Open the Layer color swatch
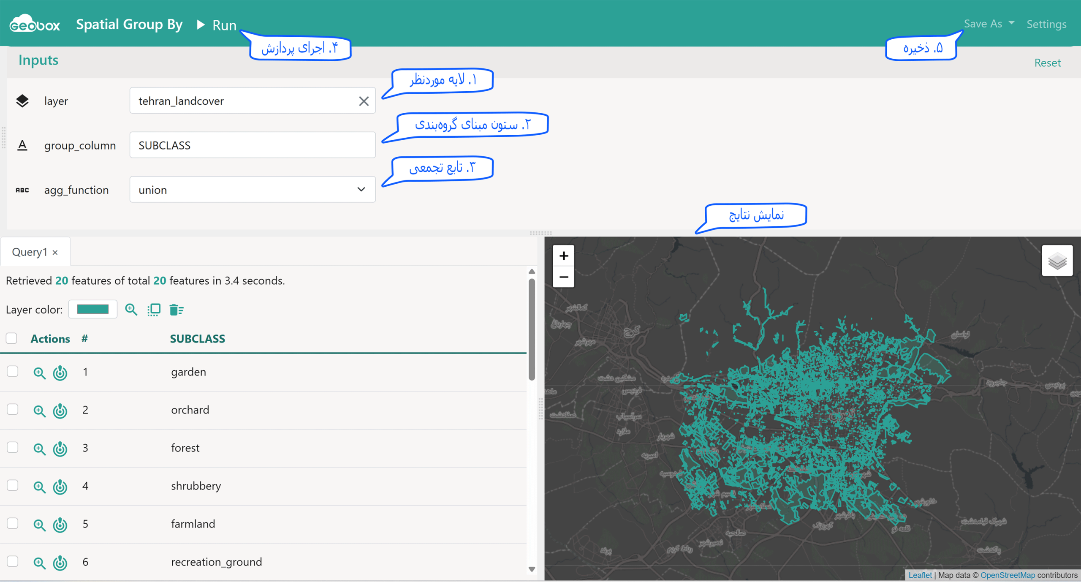The image size is (1081, 582). (93, 309)
